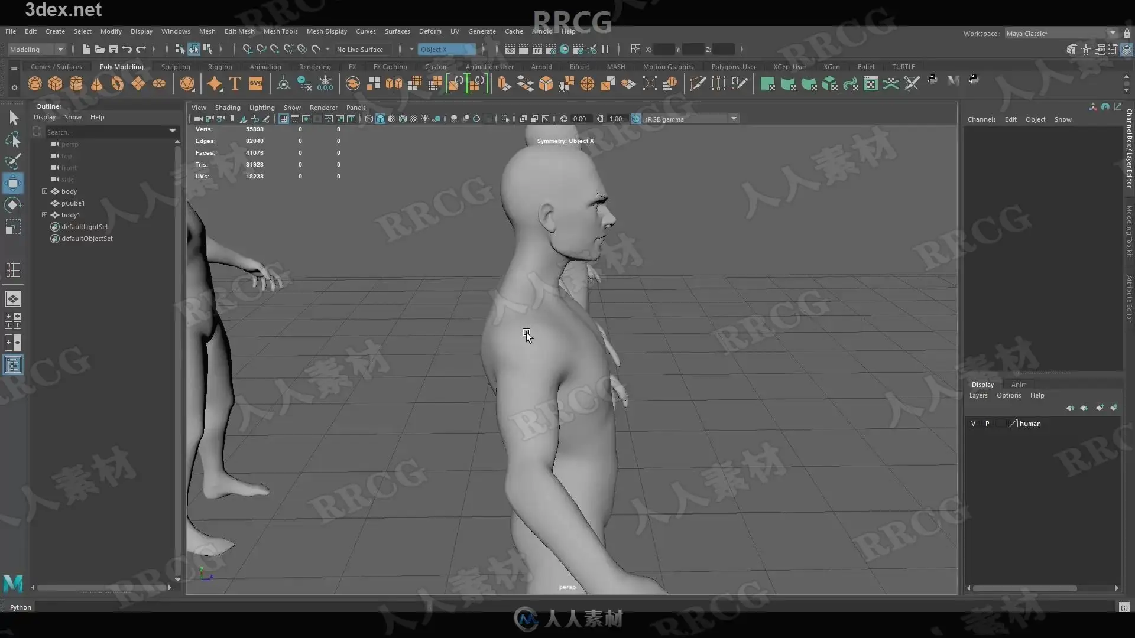Click the polygon Type text tool icon
This screenshot has width=1135, height=638.
point(235,84)
